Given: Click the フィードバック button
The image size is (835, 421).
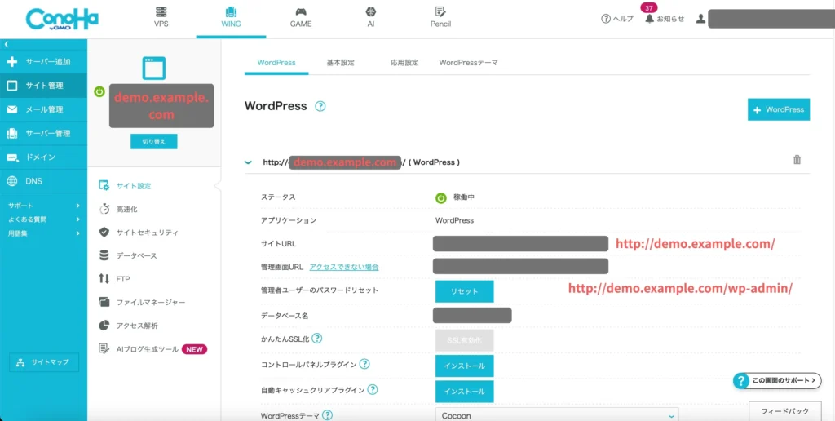Looking at the screenshot, I should coord(784,411).
